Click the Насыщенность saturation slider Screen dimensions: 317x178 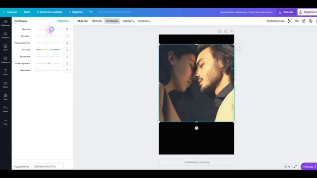point(48,43)
